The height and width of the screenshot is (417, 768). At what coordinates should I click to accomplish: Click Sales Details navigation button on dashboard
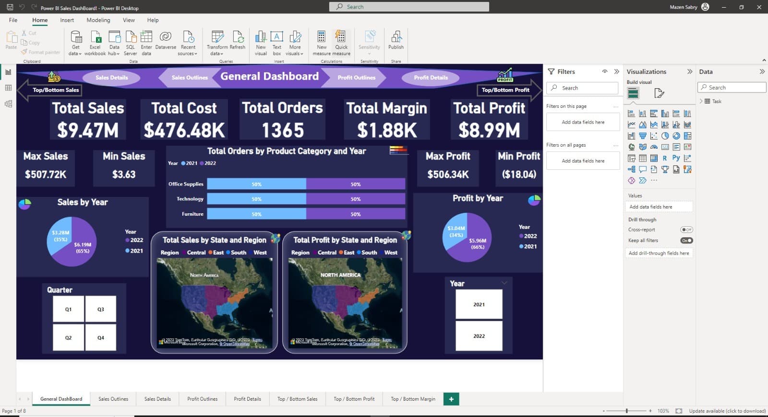pyautogui.click(x=111, y=78)
